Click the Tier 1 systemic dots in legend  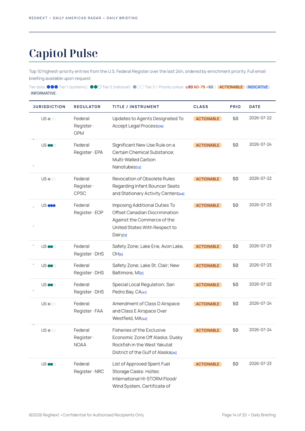tap(52, 87)
